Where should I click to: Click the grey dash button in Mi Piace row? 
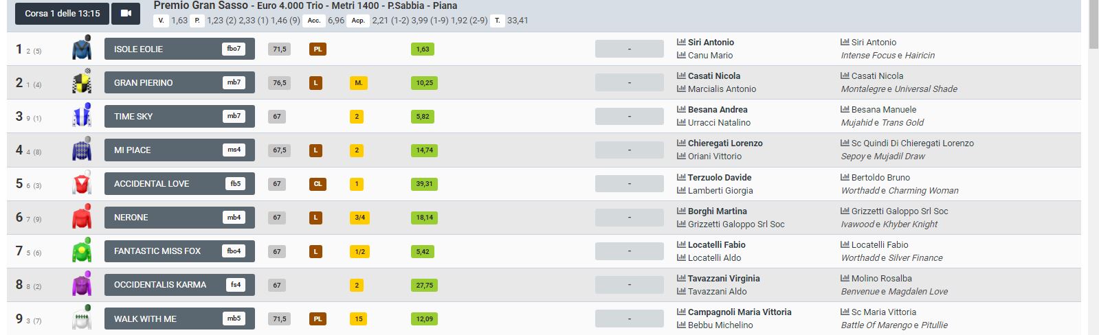click(x=629, y=150)
